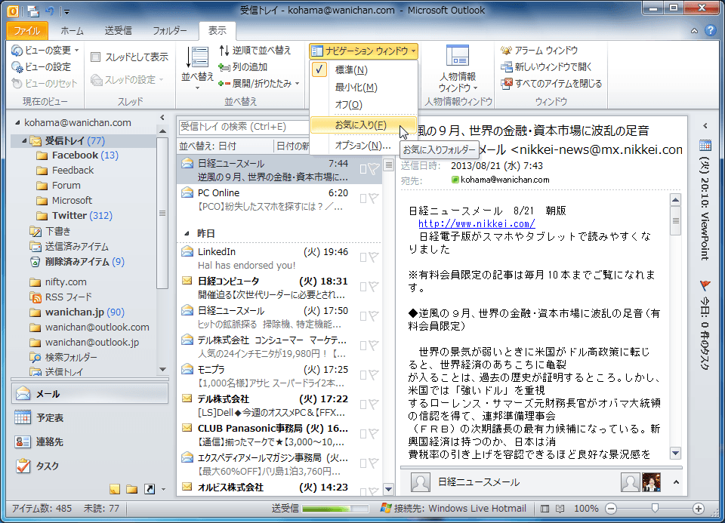The height and width of the screenshot is (523, 725).
Task: Open the ファイル tab
Action: [27, 30]
